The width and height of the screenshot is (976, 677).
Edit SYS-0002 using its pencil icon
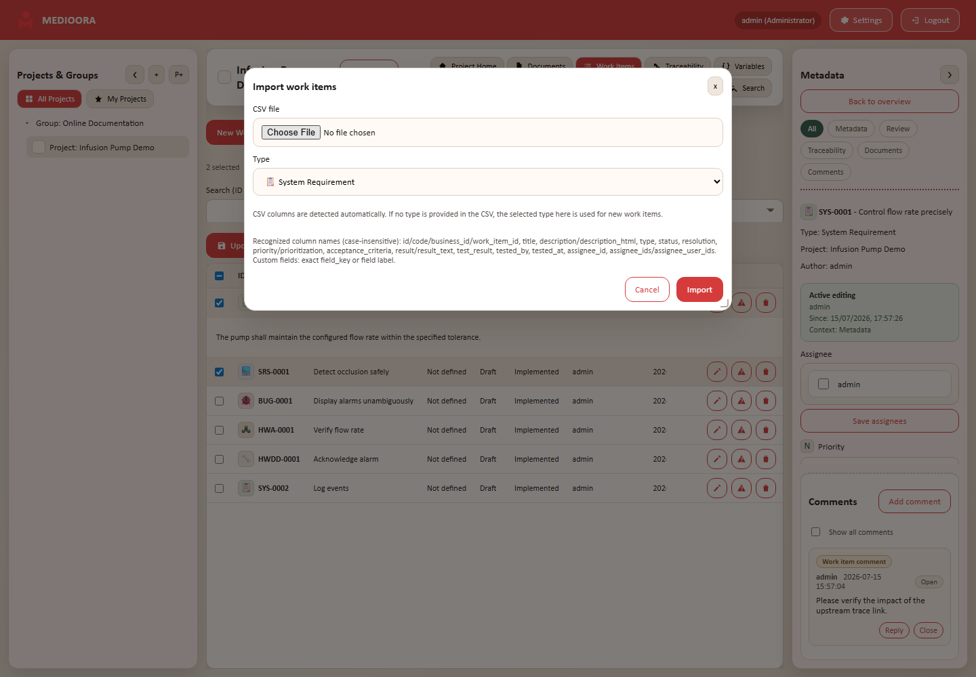717,488
